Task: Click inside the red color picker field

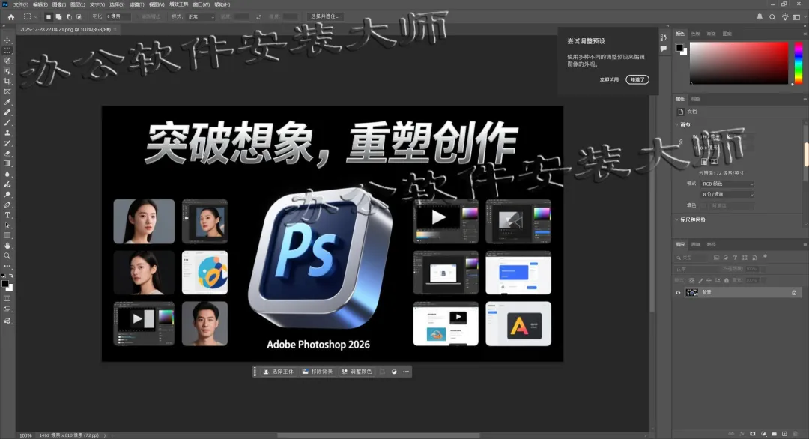Action: pos(739,63)
